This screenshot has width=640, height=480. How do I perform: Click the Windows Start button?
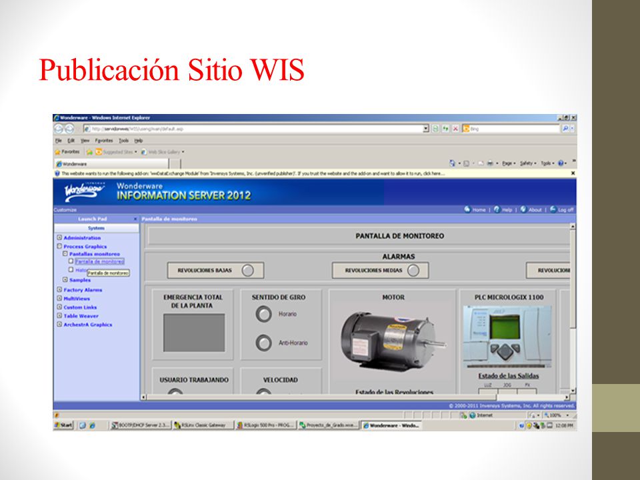[x=63, y=425]
